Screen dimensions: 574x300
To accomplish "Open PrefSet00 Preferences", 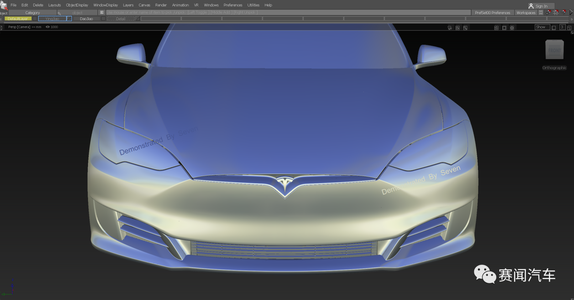I will pos(492,13).
